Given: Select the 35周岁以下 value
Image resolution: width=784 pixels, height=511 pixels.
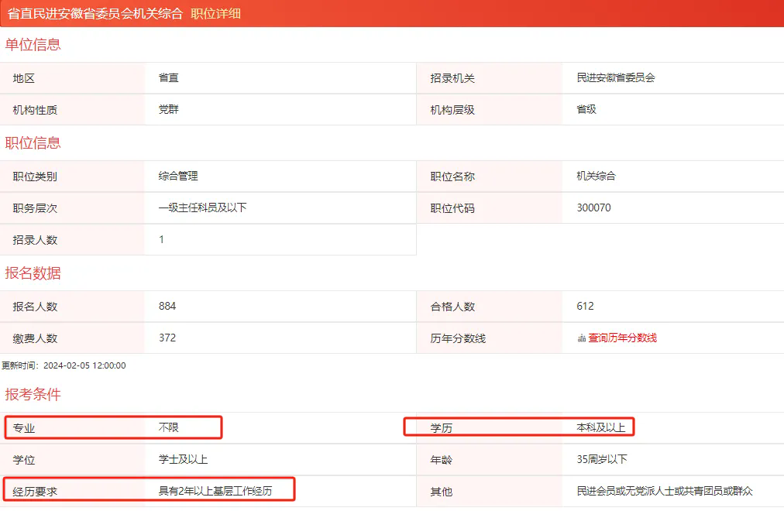Looking at the screenshot, I should (x=602, y=460).
